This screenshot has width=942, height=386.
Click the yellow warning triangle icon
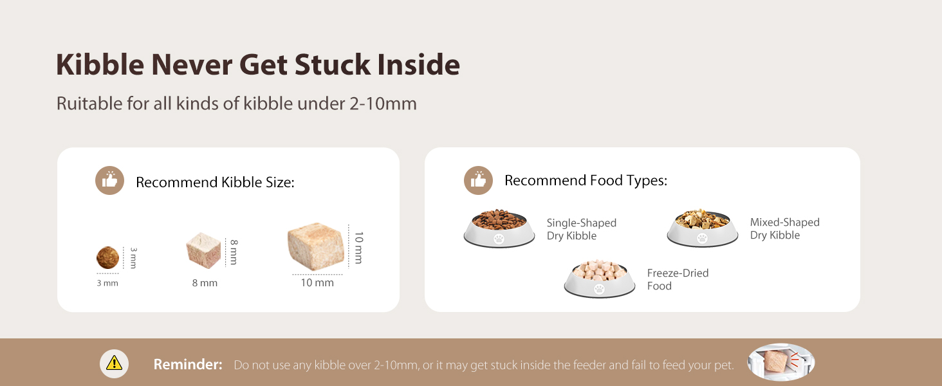[114, 363]
